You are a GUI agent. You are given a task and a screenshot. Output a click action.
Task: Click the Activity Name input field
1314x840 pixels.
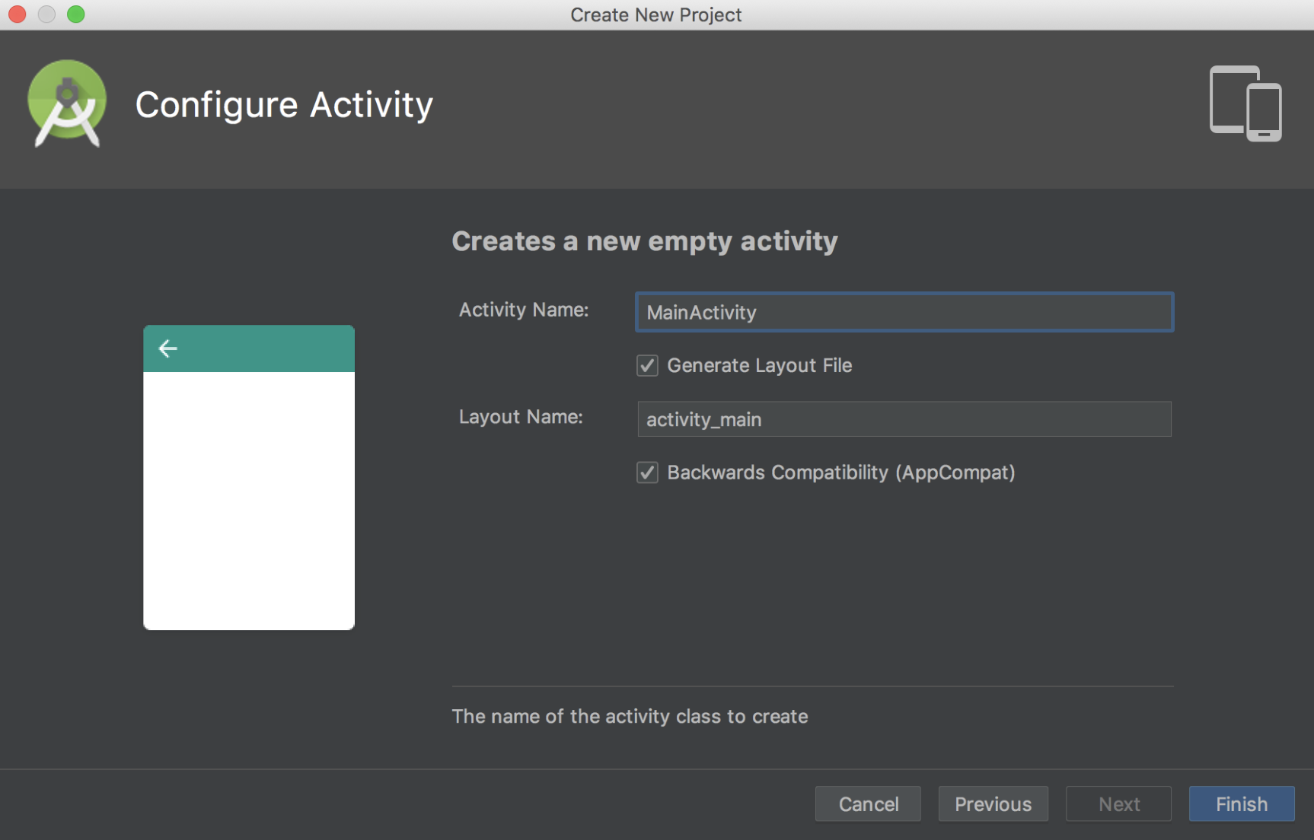(x=904, y=312)
